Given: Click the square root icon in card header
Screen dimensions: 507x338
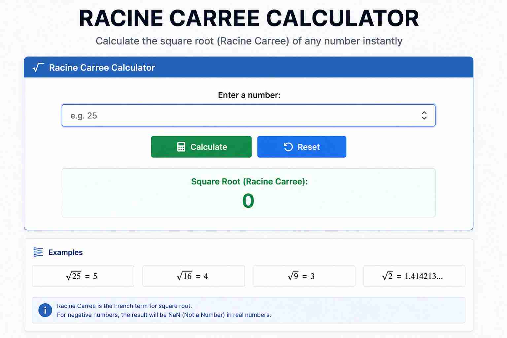Looking at the screenshot, I should [38, 68].
